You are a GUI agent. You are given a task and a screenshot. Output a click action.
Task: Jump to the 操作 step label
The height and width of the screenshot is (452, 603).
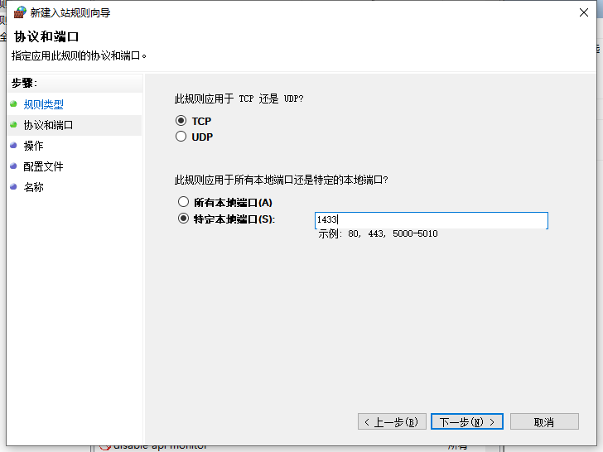(x=34, y=146)
